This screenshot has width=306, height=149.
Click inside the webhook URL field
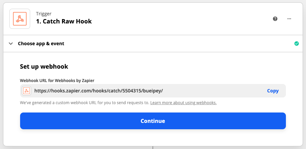215,91
